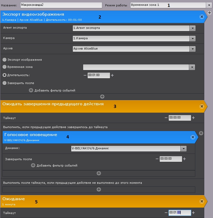This screenshot has height=218, width=213.
Task: Click plus icon next to Добавить фильтр событий in export block
Action: pos(31,90)
